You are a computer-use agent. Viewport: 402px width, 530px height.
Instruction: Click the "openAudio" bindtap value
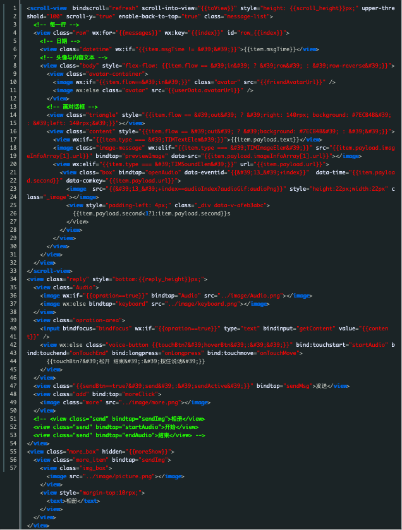[163, 172]
